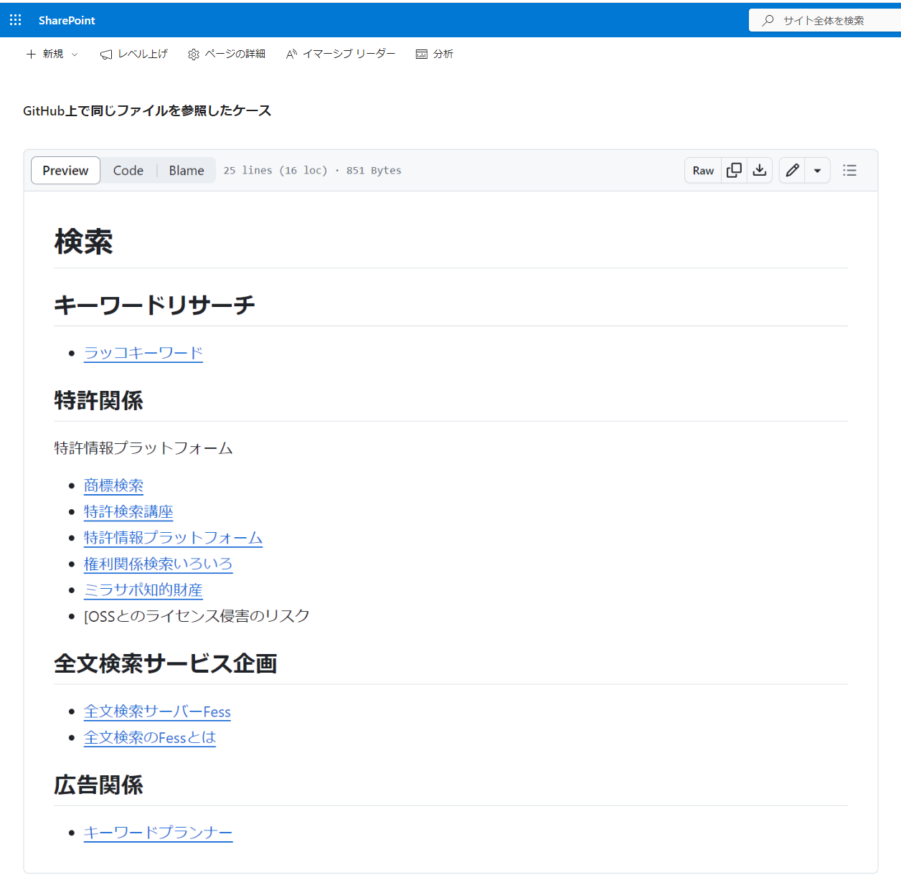Switch to the Blame tab
The height and width of the screenshot is (890, 901).
(x=187, y=171)
